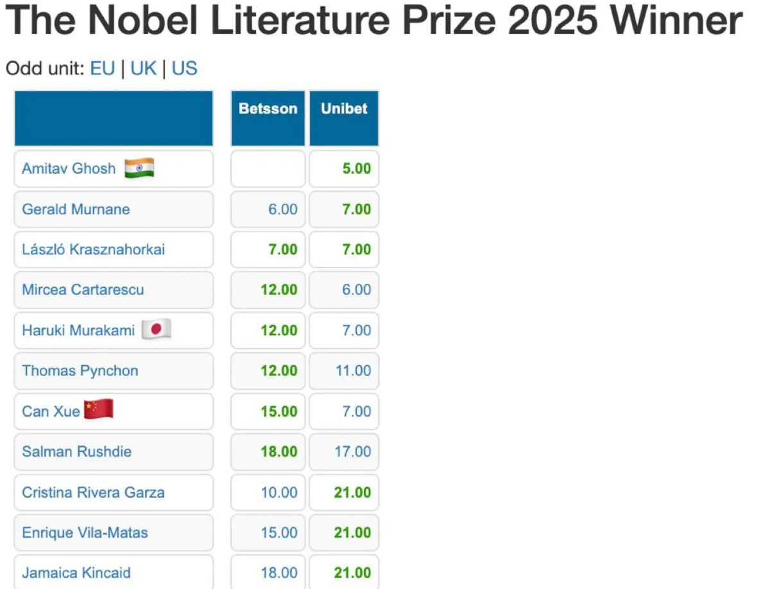Click Betsson odds 15.00 for Can Xue
The image size is (770, 589).
pos(279,411)
